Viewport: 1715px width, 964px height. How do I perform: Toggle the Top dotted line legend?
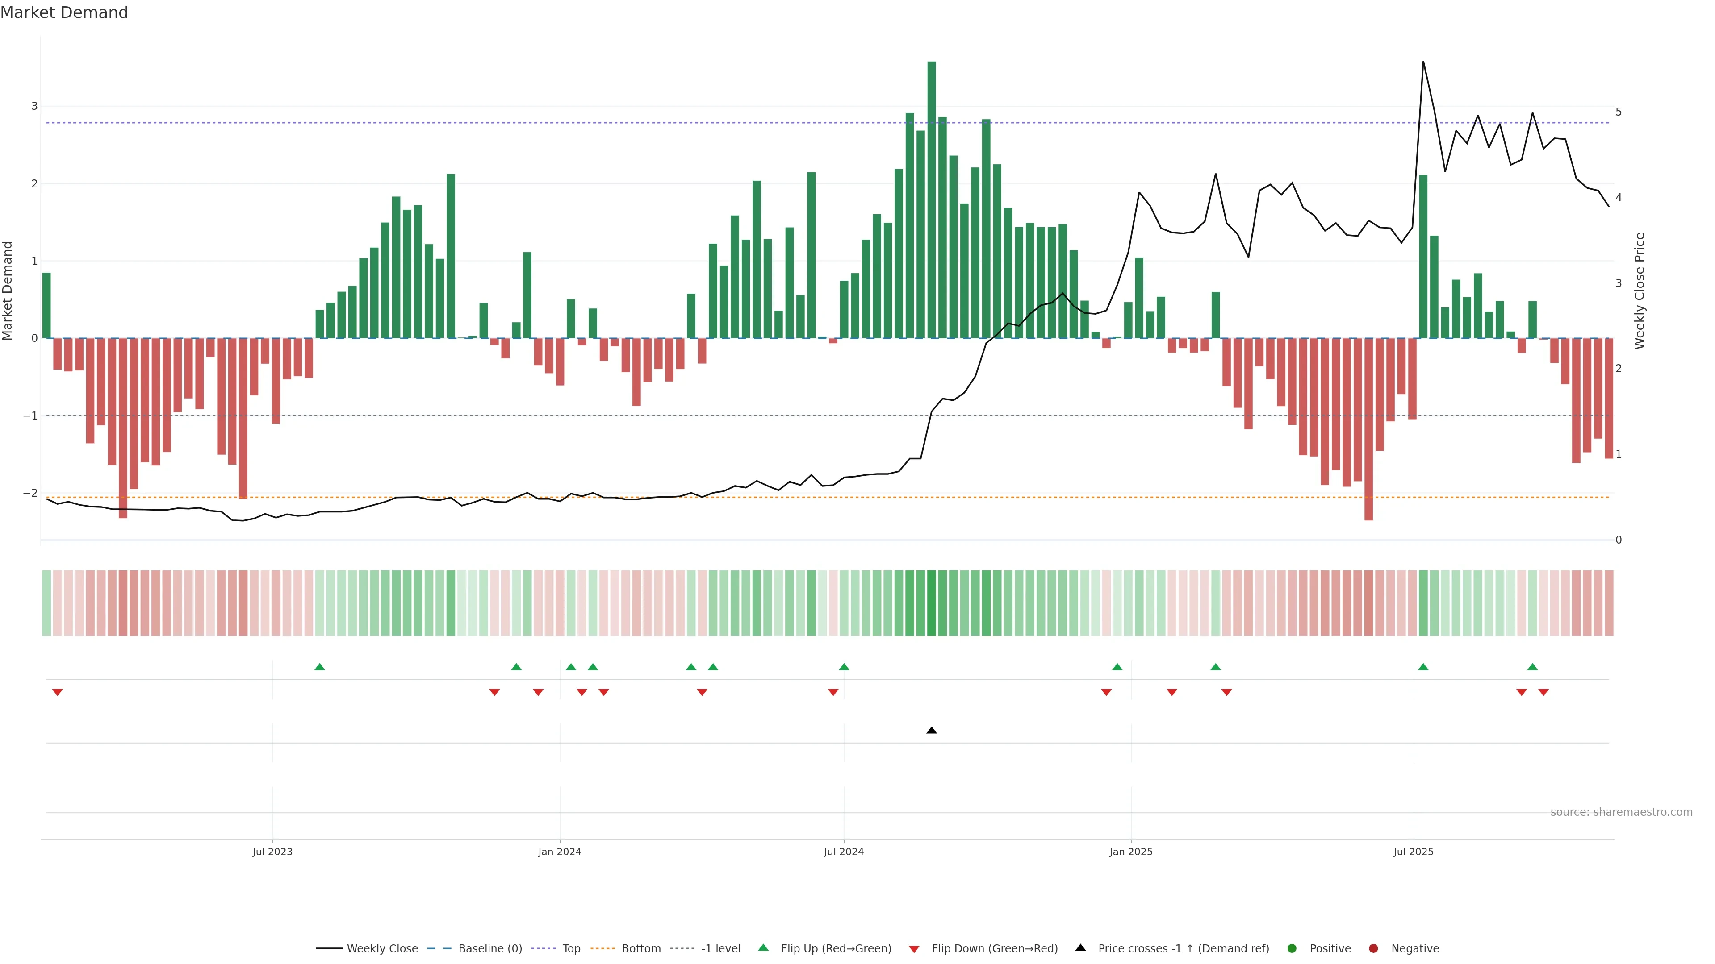pyautogui.click(x=571, y=949)
